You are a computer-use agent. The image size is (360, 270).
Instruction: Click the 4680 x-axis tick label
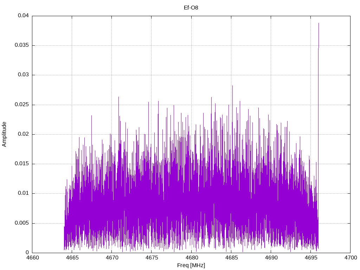pyautogui.click(x=191, y=258)
